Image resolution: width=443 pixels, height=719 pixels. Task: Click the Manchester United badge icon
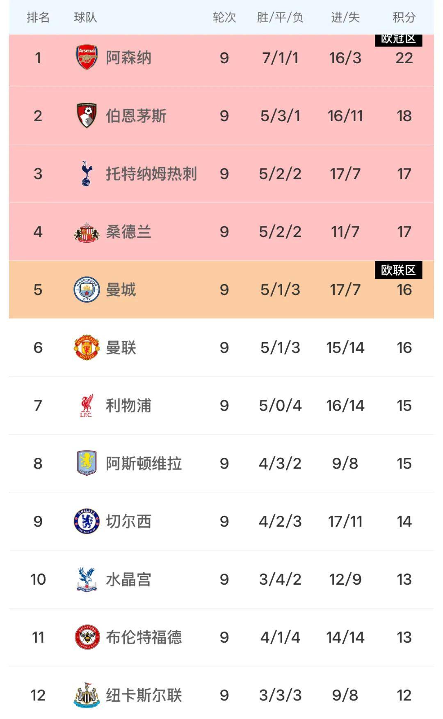coord(87,347)
